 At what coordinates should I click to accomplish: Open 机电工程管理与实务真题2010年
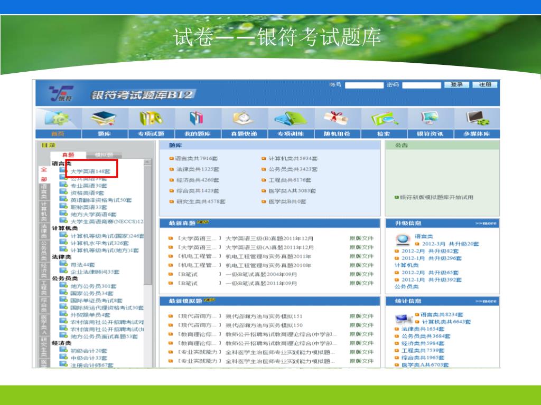(x=268, y=265)
